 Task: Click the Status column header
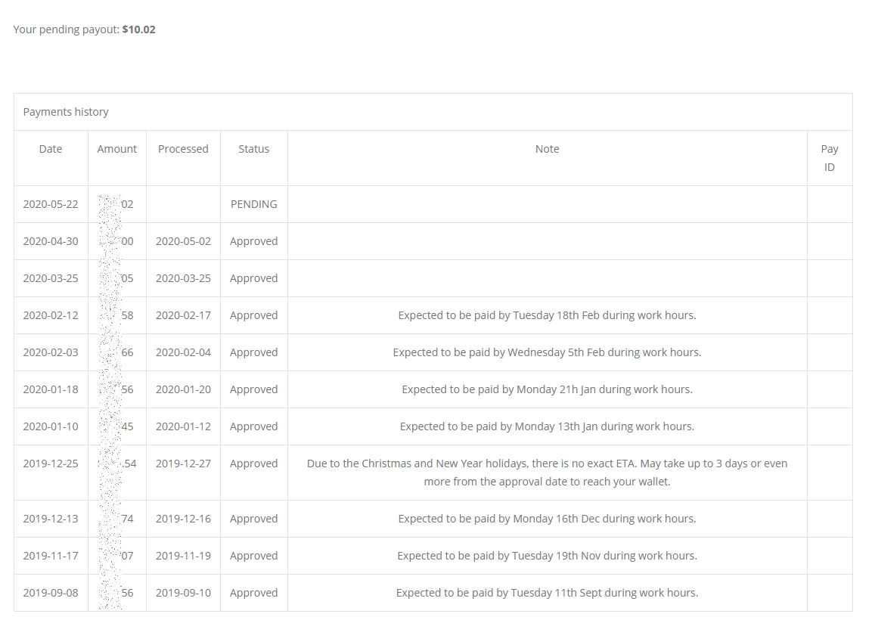click(x=253, y=149)
